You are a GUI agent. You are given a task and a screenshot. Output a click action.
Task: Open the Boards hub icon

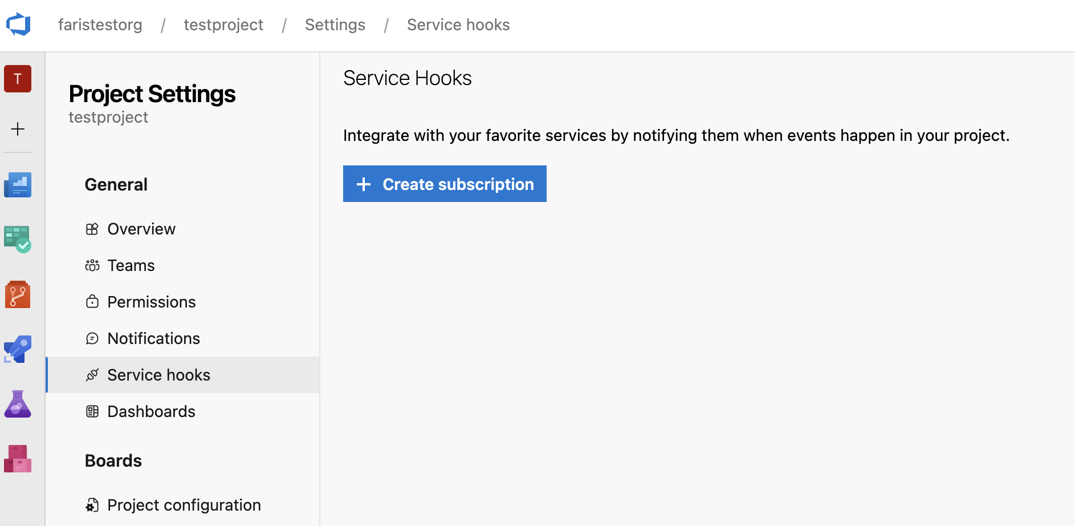click(x=18, y=240)
